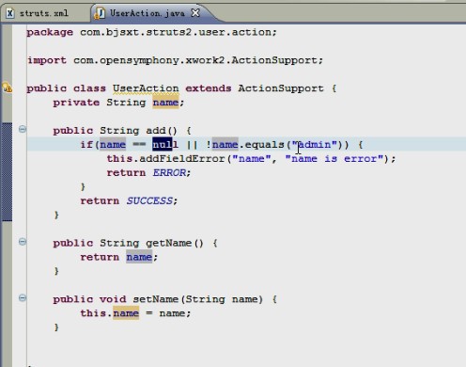Click ActionSupport in the extends clause

click(x=281, y=88)
